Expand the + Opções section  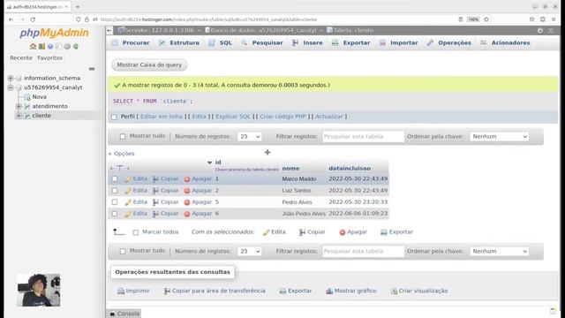(x=122, y=154)
